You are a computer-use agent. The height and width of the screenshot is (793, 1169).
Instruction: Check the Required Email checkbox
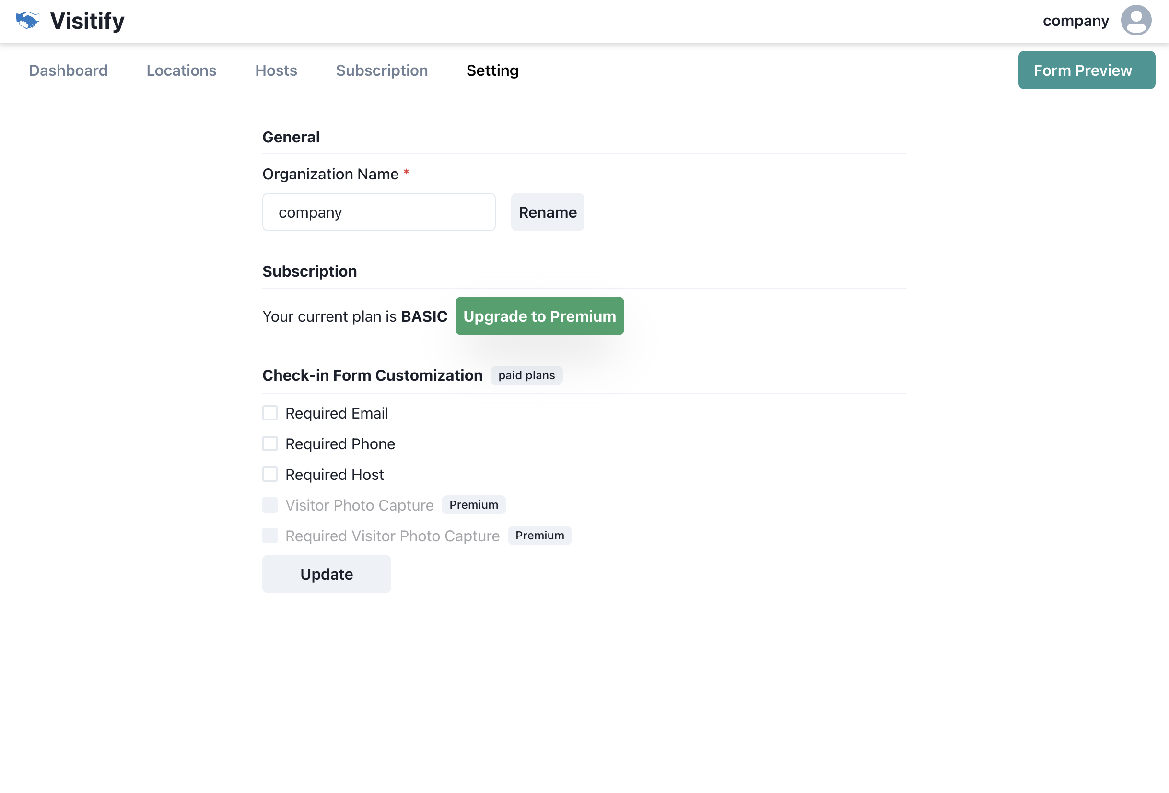(270, 413)
